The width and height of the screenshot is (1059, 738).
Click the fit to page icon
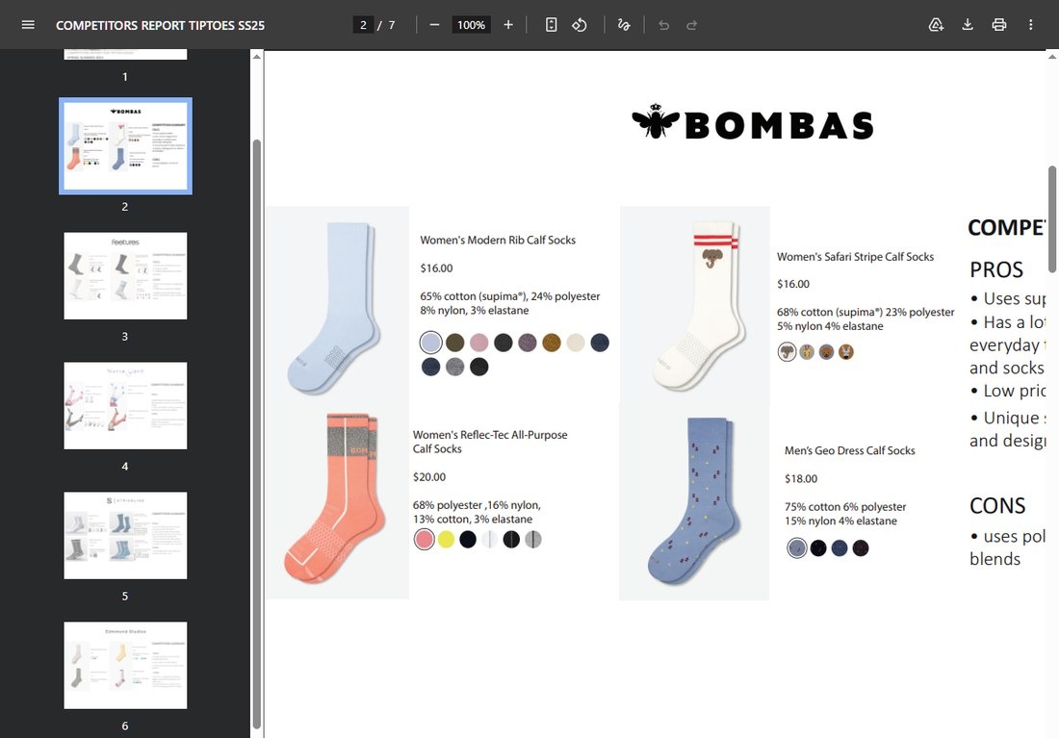(551, 25)
